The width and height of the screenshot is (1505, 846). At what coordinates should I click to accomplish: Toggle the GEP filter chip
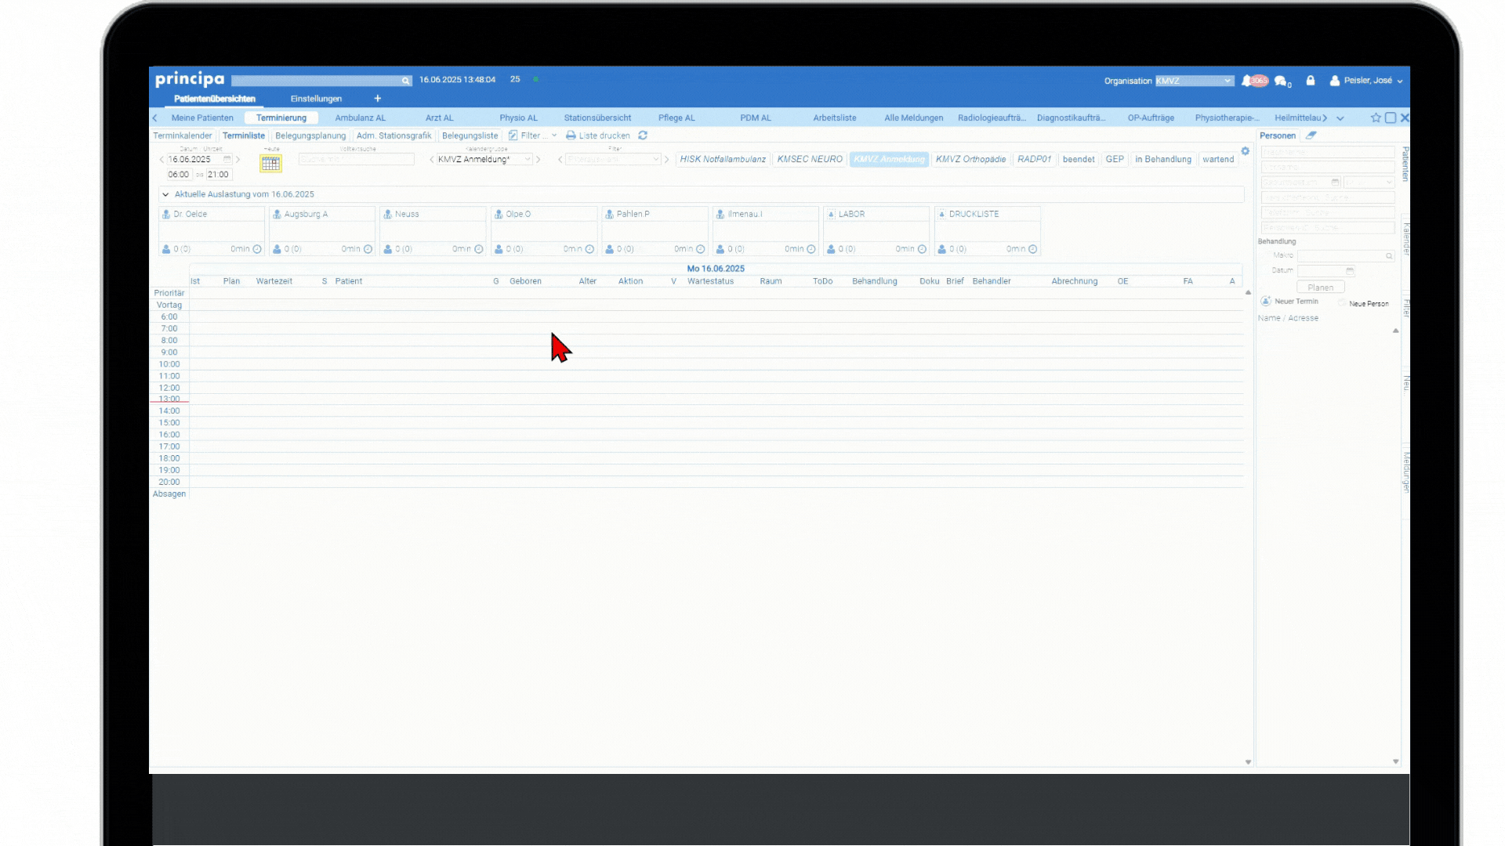[1115, 159]
